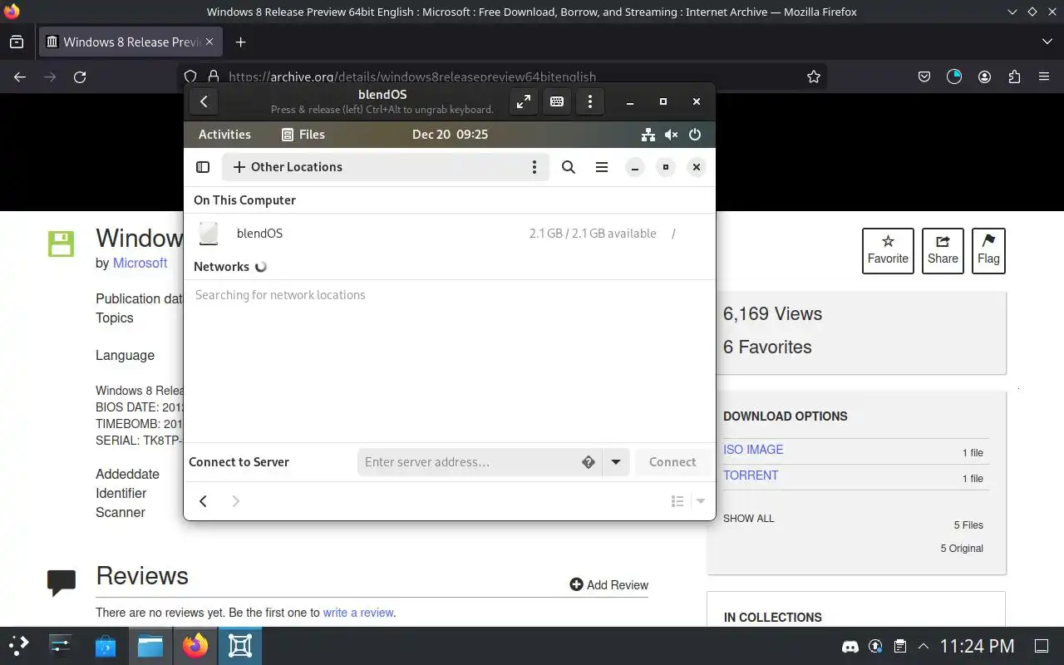
Task: Toggle sidebar in Files window
Action: pos(203,167)
